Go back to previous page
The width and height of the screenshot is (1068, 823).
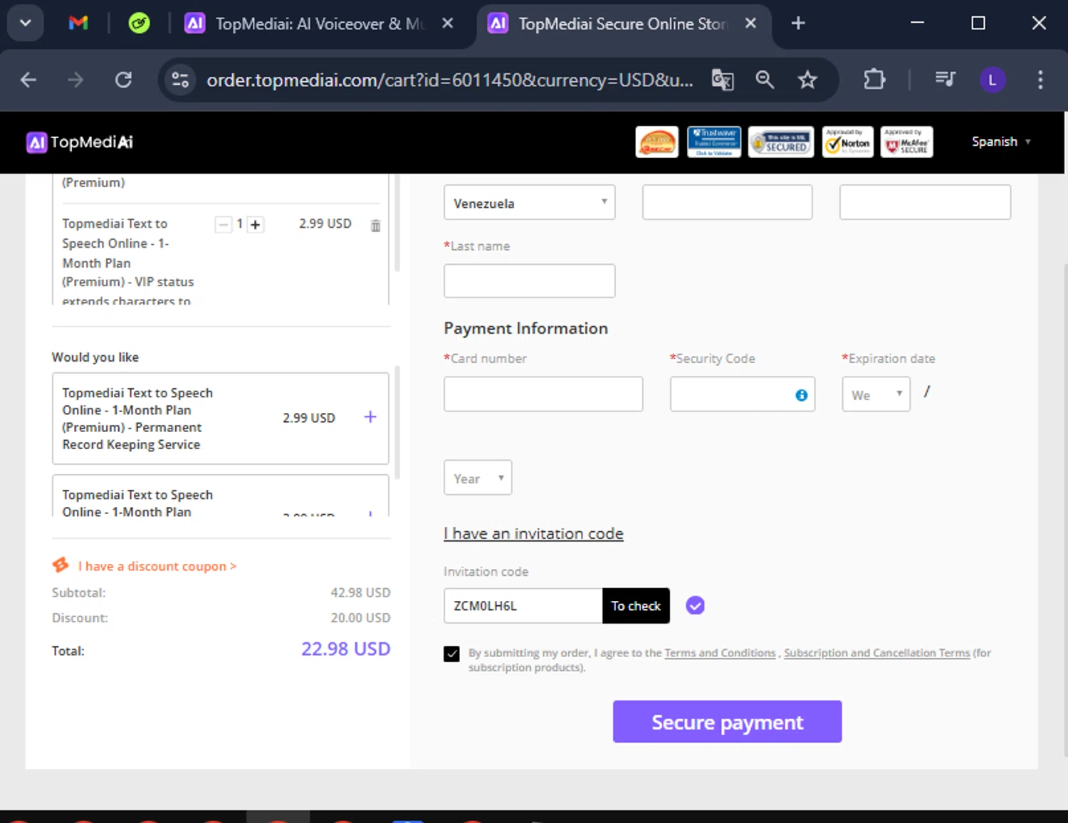[28, 80]
